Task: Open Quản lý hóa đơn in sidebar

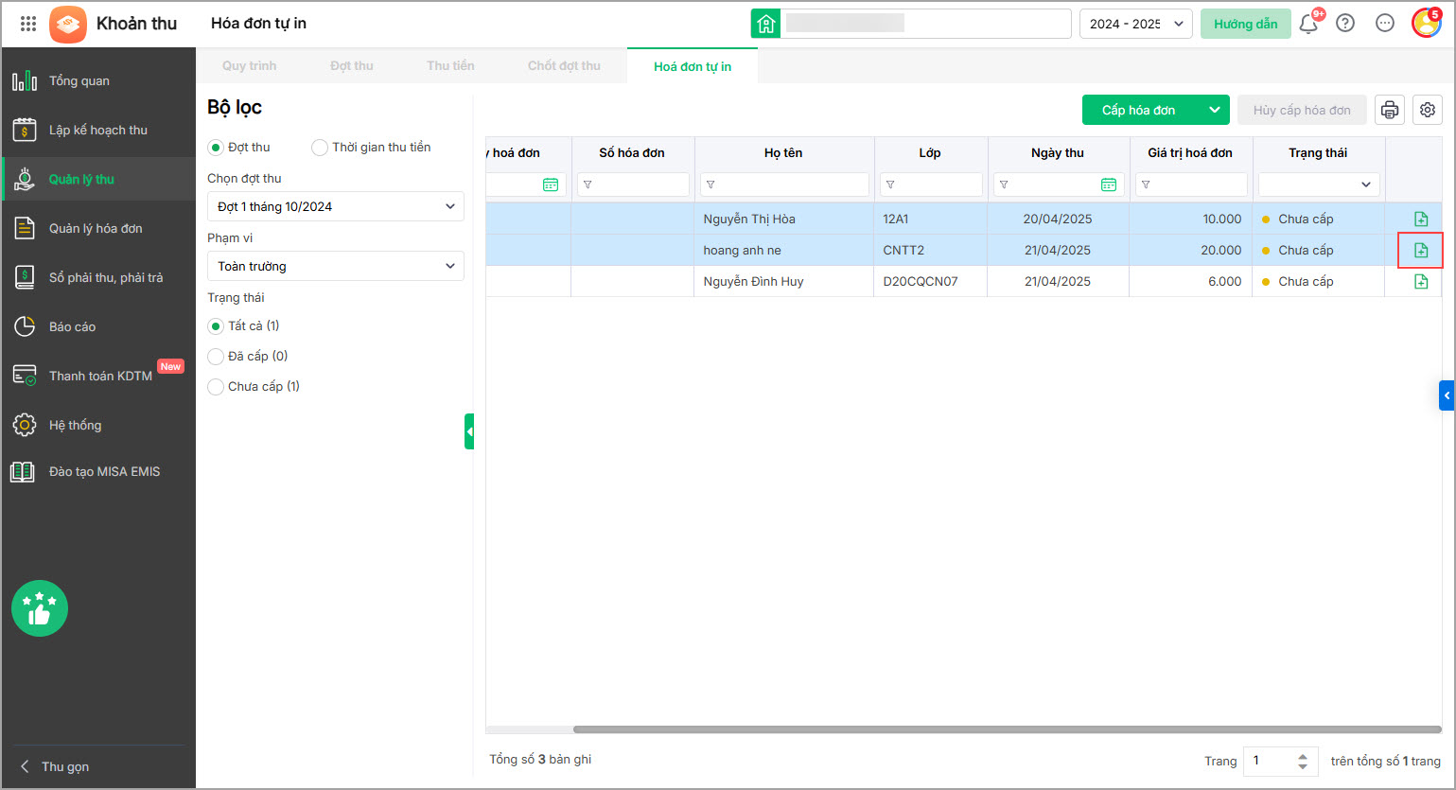Action: (x=98, y=228)
